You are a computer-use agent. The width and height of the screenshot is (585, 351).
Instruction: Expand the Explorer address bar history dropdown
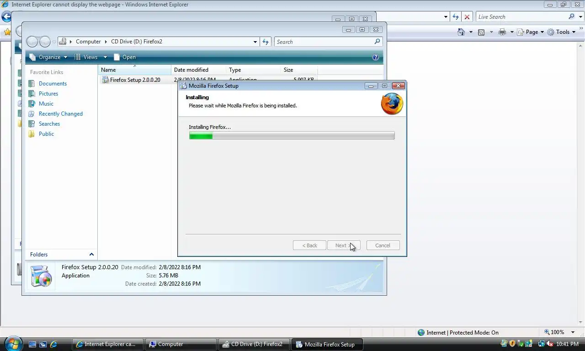(255, 42)
